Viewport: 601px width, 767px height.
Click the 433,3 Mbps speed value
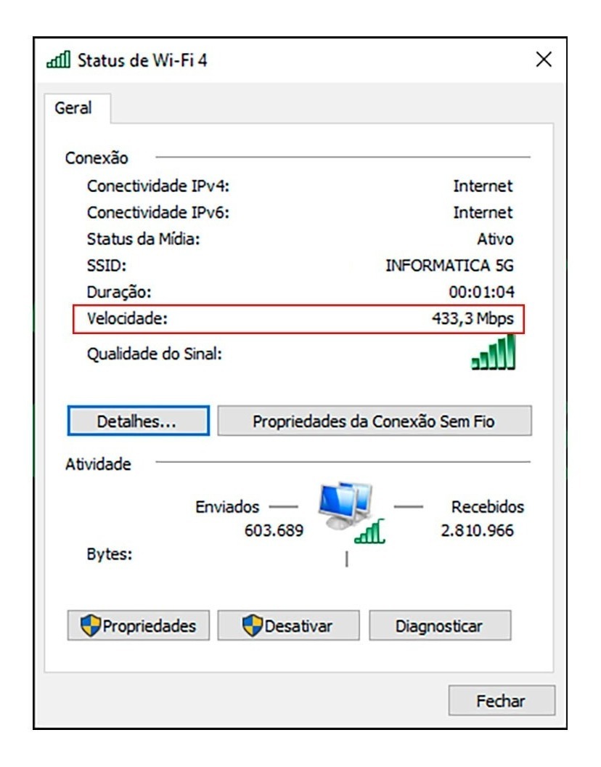point(473,319)
